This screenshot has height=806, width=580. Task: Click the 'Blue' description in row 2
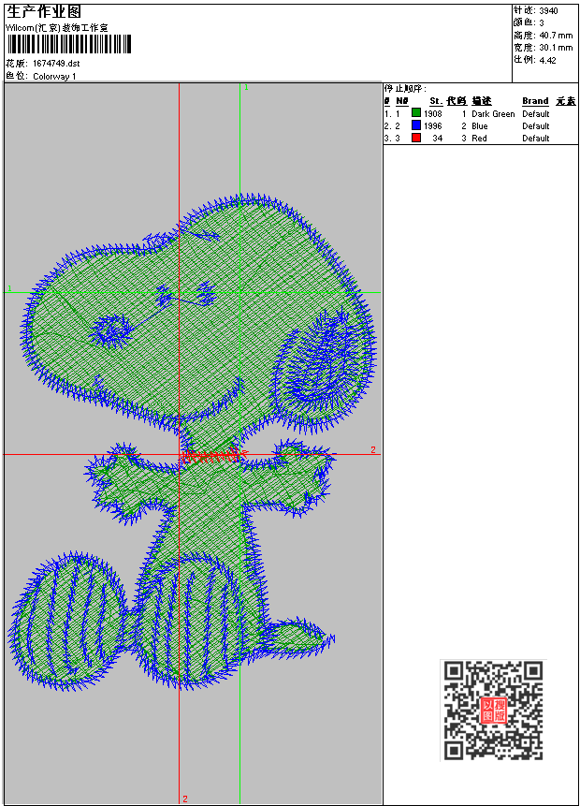tap(480, 126)
